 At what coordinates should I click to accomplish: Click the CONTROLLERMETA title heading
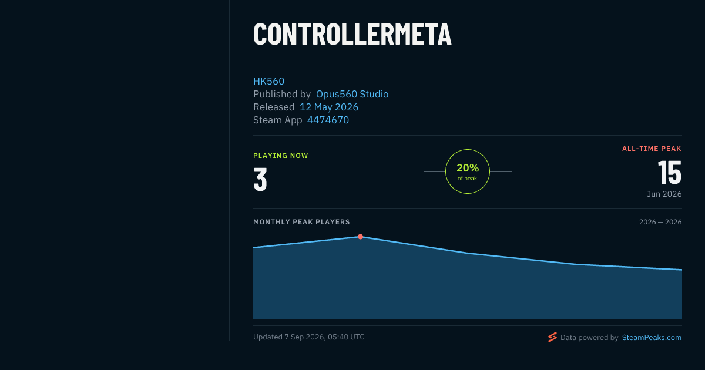click(x=352, y=34)
